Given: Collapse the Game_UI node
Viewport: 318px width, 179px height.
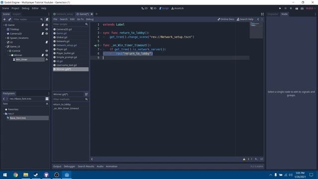Looking at the screenshot, I should coord(5,46).
